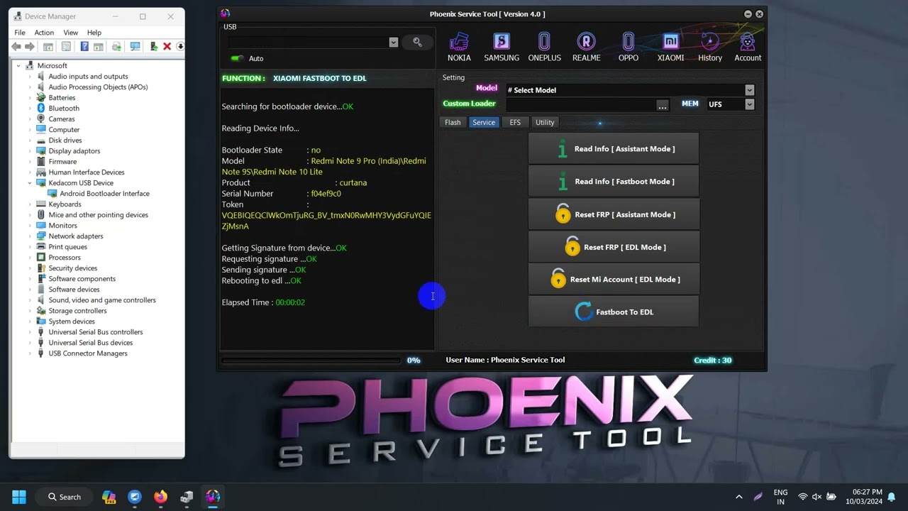Click the Device Manager back arrow
This screenshot has height=511, width=908.
pos(16,47)
